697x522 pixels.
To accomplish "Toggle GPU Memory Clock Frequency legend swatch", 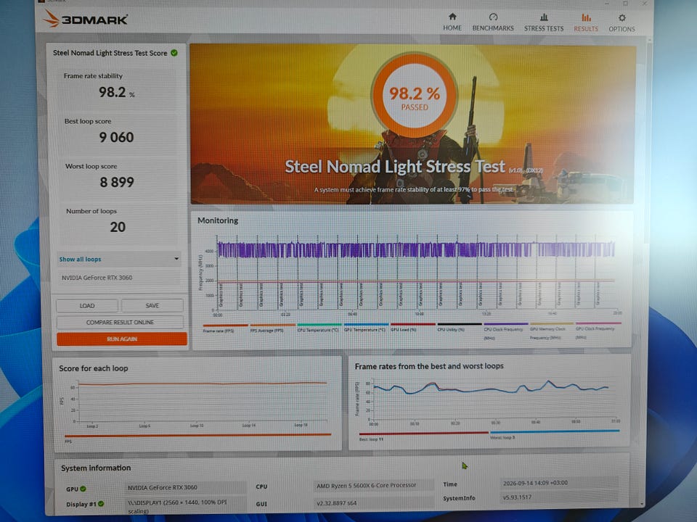I will tap(552, 323).
